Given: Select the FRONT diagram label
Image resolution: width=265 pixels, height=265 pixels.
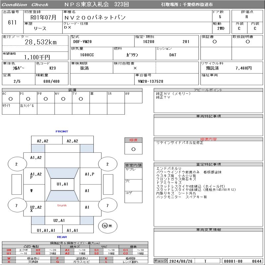Looking at the screenshot, I should pos(62,131).
